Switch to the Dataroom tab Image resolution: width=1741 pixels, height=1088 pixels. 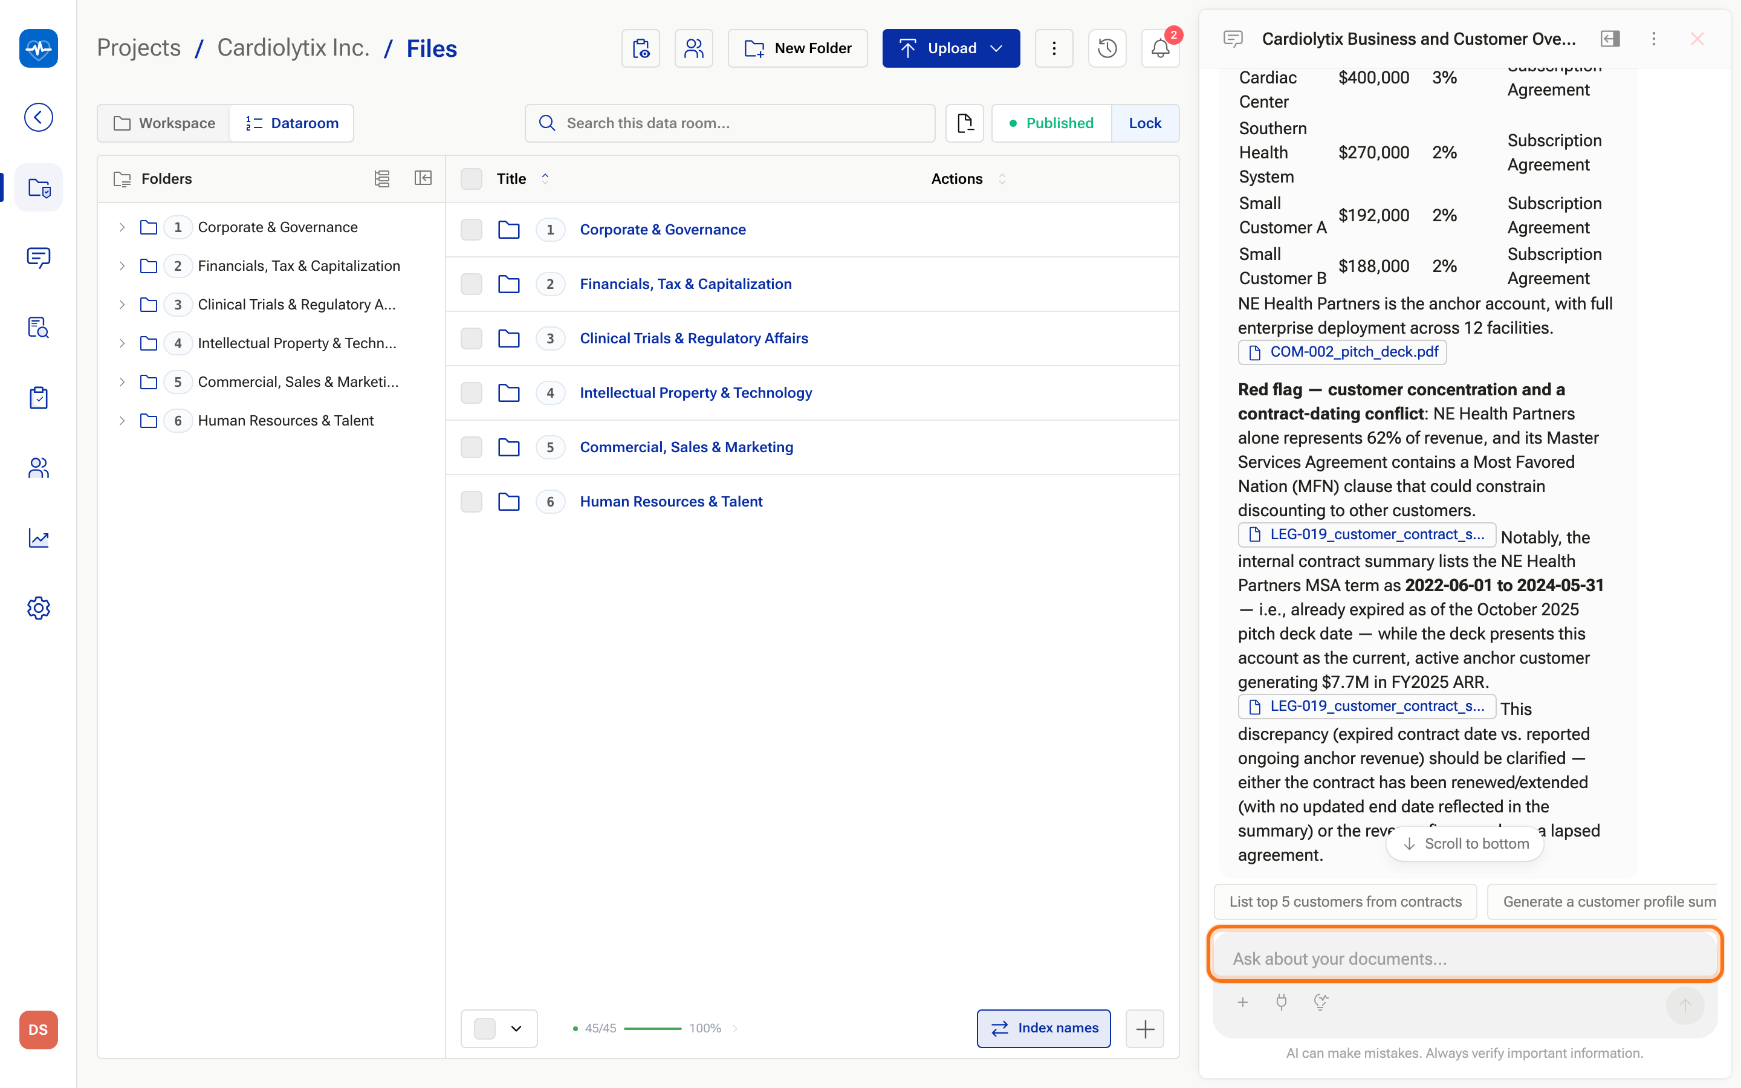click(x=291, y=123)
